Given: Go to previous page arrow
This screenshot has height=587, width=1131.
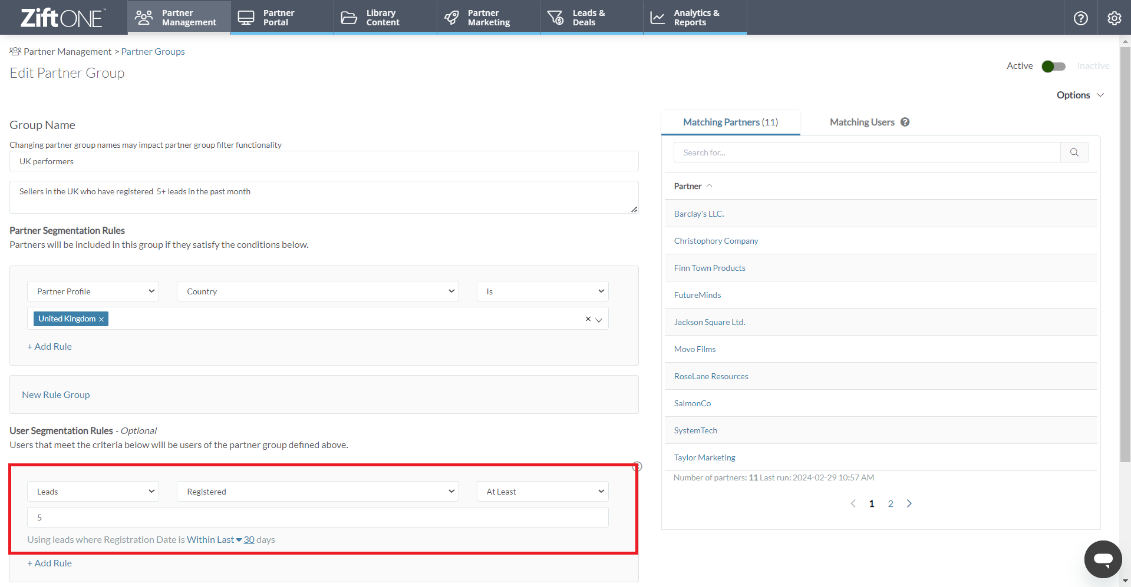Looking at the screenshot, I should coord(853,503).
